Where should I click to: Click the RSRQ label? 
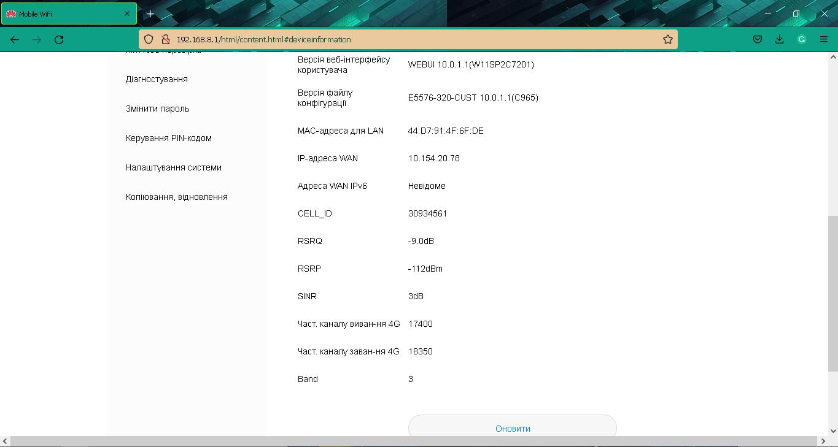click(x=310, y=241)
